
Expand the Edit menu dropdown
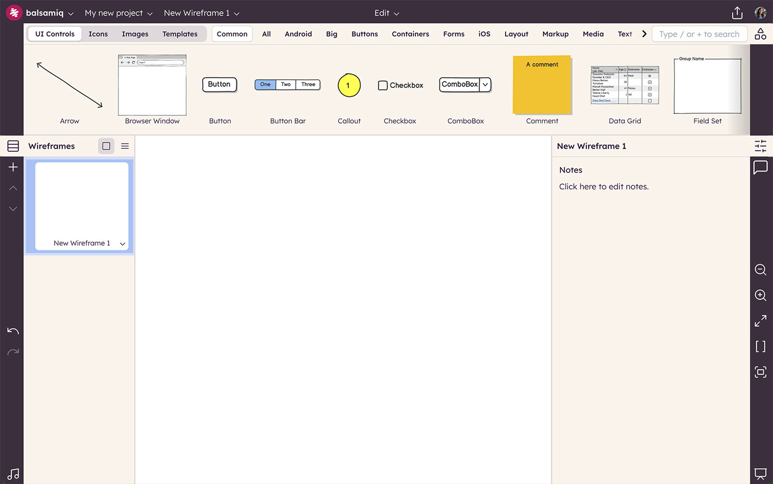(386, 13)
